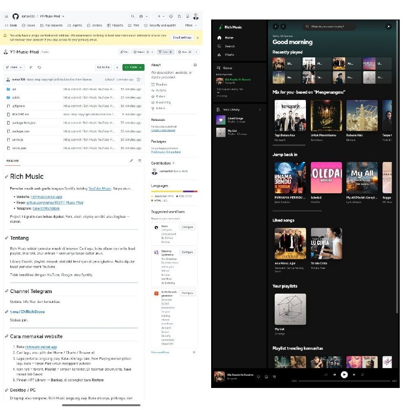Click the Email settings button

[x=182, y=37]
